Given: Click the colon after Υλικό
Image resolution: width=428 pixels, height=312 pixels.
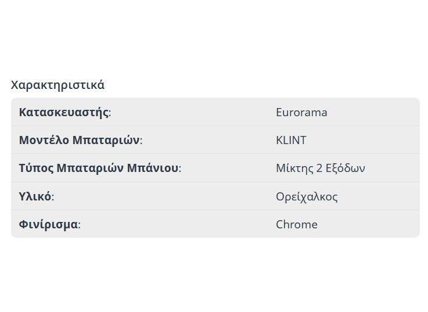Looking at the screenshot, I should (x=53, y=197).
